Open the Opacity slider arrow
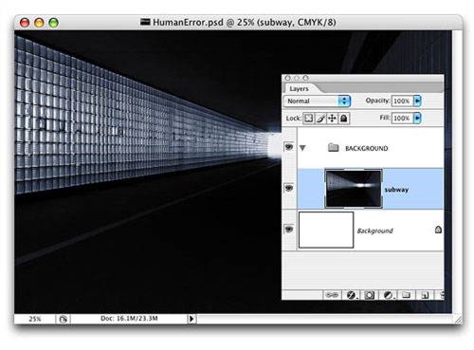 point(417,101)
